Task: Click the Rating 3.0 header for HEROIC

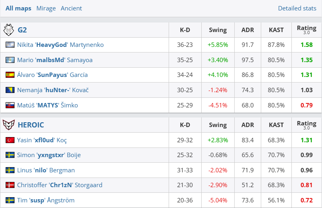Action: [x=306, y=125]
